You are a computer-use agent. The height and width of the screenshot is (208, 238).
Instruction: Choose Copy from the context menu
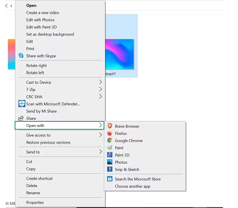(x=31, y=169)
